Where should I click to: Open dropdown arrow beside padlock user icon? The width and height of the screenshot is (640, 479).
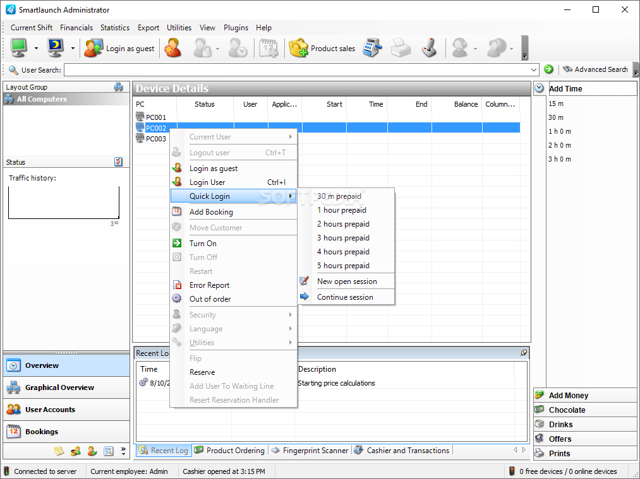(217, 49)
